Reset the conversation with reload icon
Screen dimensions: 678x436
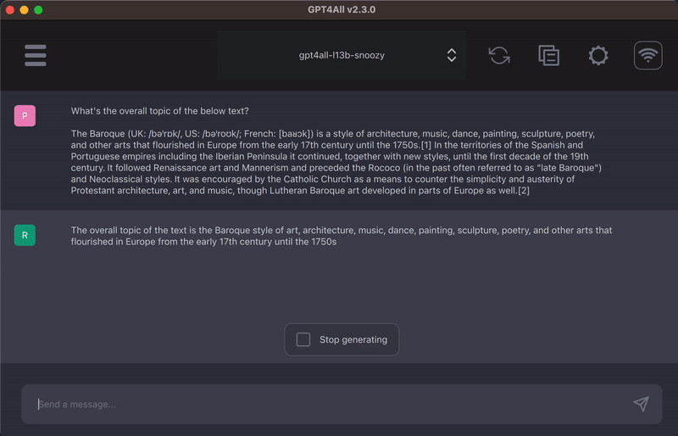499,55
